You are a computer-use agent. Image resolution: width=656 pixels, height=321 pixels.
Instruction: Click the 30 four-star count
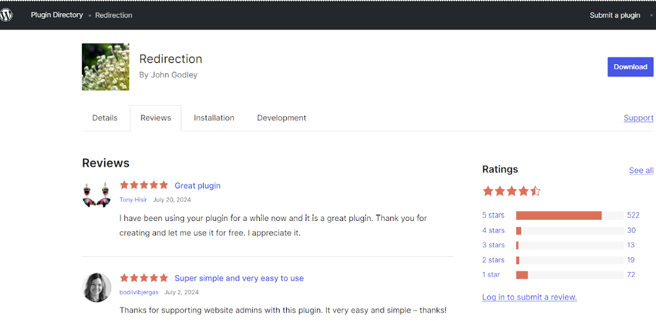[631, 230]
